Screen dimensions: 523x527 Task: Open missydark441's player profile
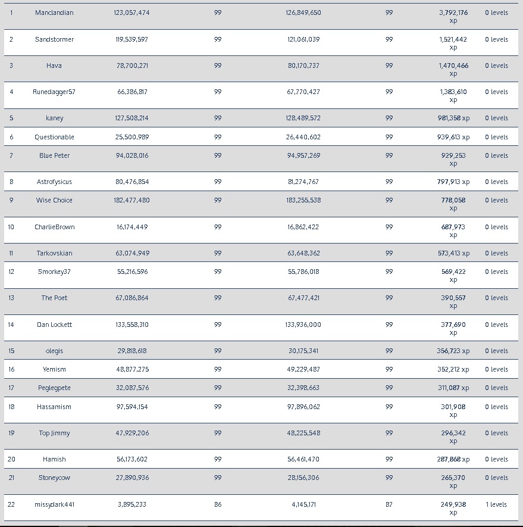tap(54, 504)
